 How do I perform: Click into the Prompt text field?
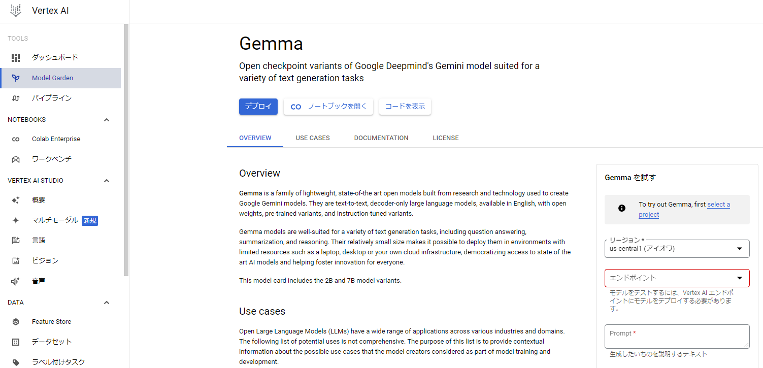pos(677,337)
